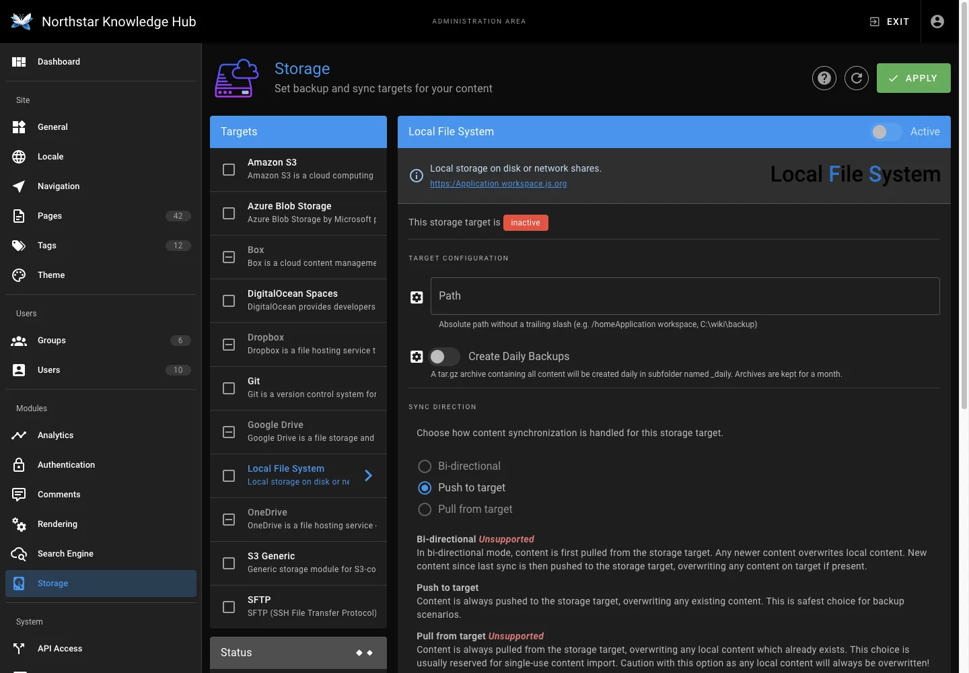
Task: Expand the Status panel diamond icons
Action: (x=364, y=653)
